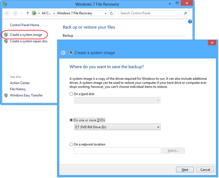The image size is (219, 178).
Task: Click the Back arrow in File Recovery window
Action: (8, 13)
